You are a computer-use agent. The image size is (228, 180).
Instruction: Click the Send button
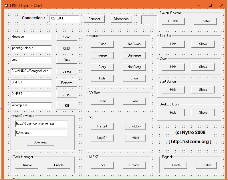tap(67, 37)
